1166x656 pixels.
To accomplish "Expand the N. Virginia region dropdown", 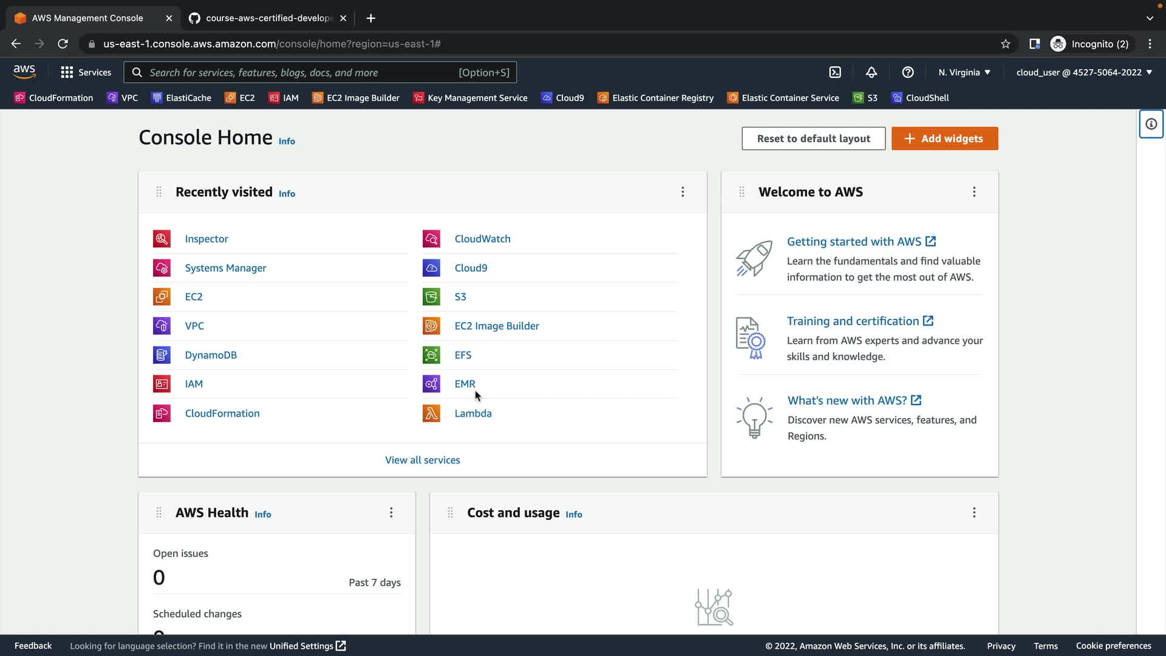I will (x=964, y=72).
